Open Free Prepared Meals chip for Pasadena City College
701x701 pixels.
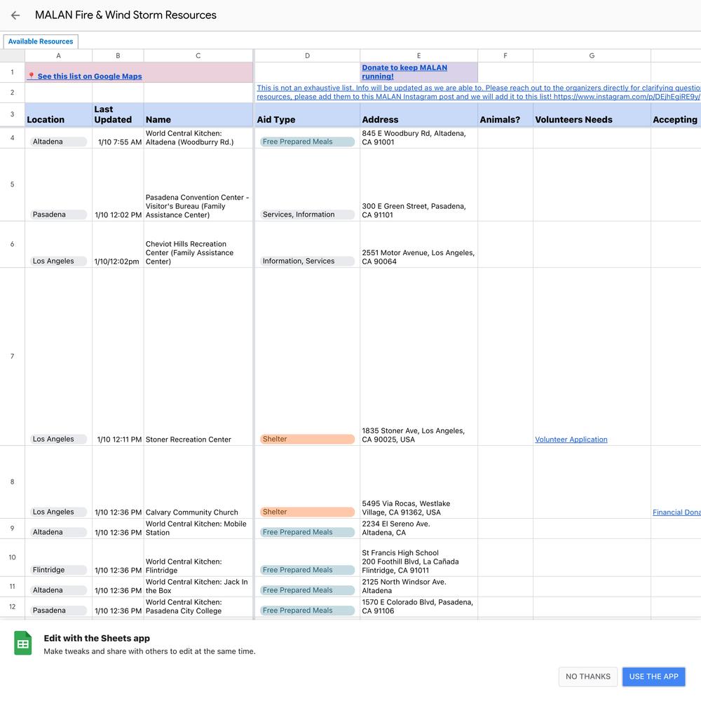click(307, 611)
